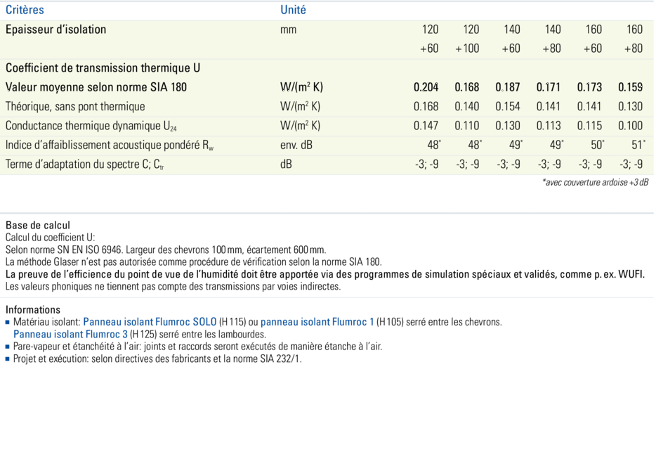Select the 0.154 theoretical value
Image resolution: width=656 pixels, height=471 pixels.
pos(508,107)
